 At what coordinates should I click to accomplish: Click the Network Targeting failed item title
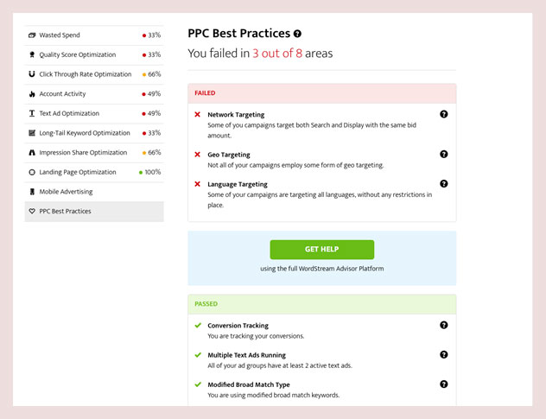(236, 115)
